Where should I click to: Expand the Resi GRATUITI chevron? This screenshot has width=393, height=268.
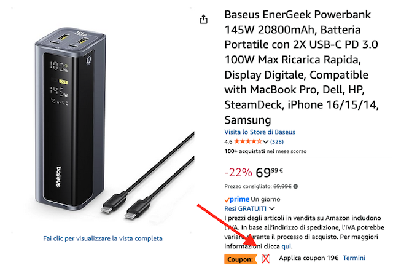[x=272, y=208]
